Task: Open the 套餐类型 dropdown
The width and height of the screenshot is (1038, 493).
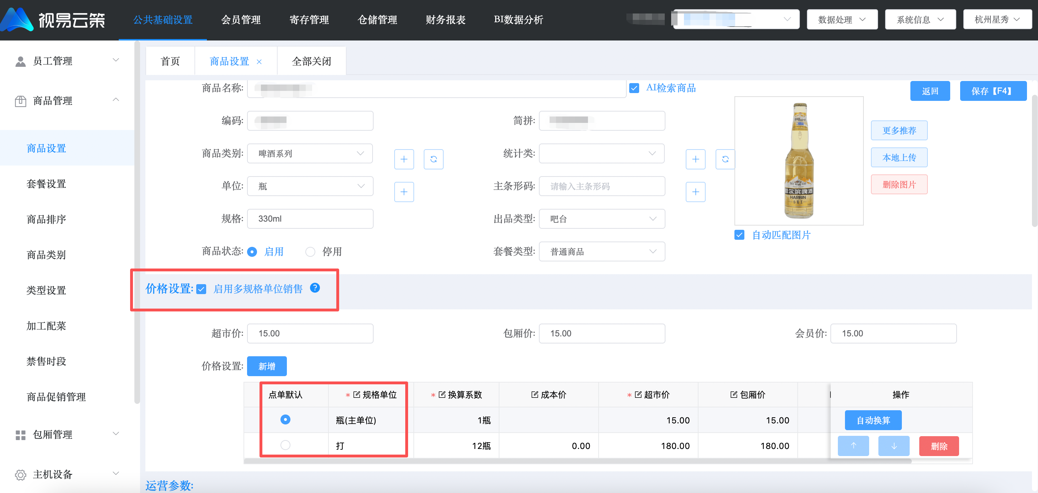Action: tap(601, 251)
